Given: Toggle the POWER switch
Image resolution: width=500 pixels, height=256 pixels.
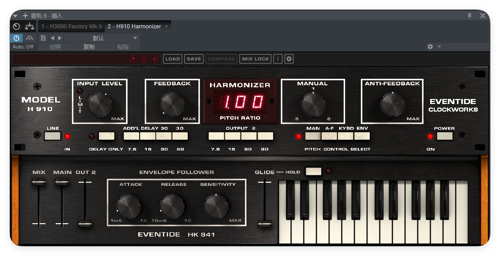Looking at the screenshot, I should pyautogui.click(x=444, y=136).
